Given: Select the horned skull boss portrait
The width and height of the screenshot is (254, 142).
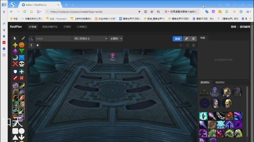Looking at the screenshot, I should click(x=226, y=92).
